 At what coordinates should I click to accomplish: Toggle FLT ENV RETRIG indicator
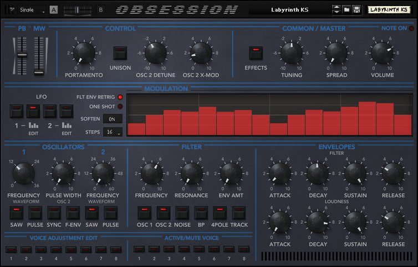pos(120,97)
